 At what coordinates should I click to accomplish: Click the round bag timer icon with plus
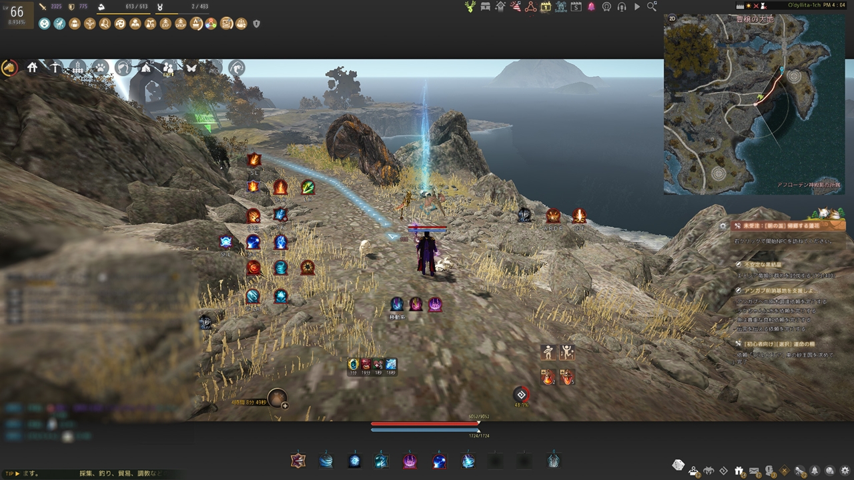click(x=277, y=398)
